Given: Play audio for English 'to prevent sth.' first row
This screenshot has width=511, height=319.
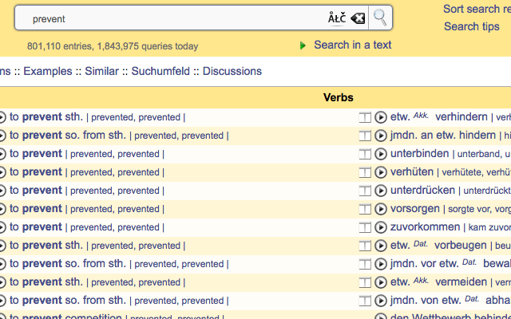Looking at the screenshot, I should point(2,117).
